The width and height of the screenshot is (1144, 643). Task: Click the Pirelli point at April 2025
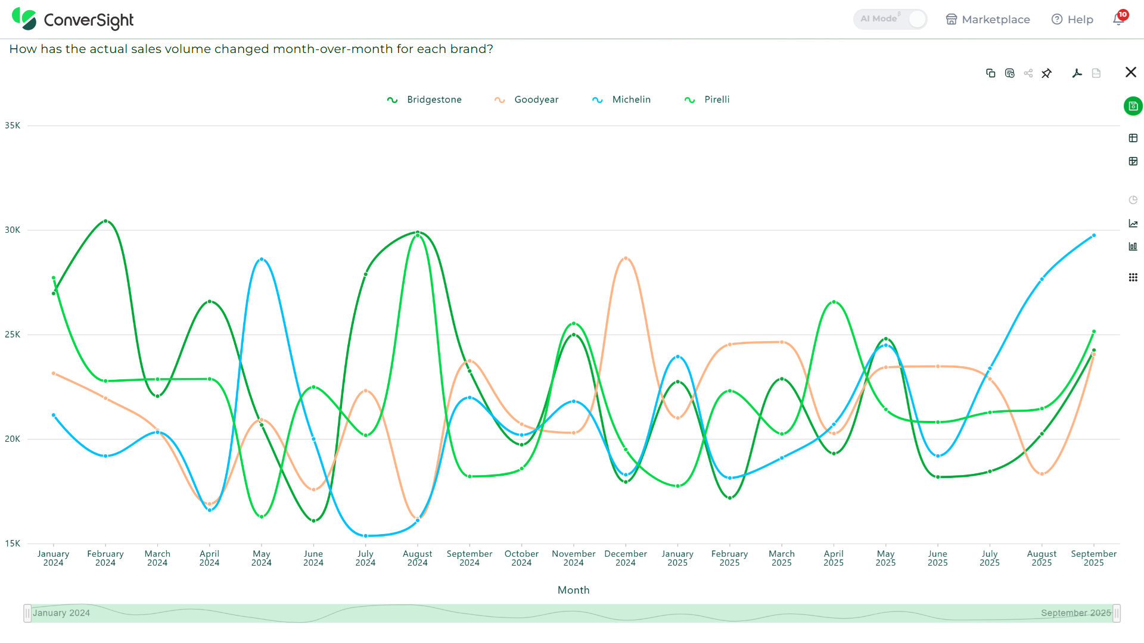pos(834,302)
